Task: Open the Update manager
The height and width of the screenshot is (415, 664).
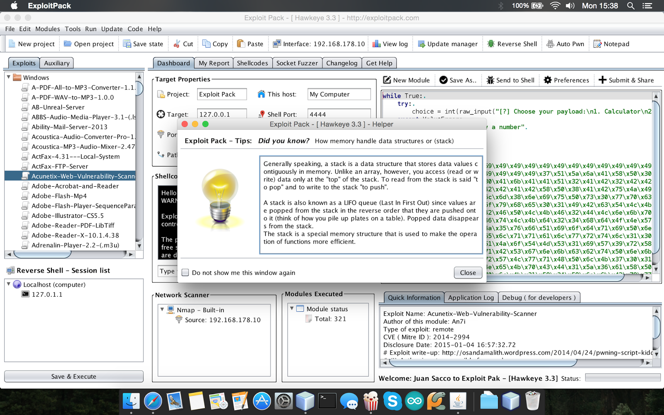Action: tap(448, 44)
